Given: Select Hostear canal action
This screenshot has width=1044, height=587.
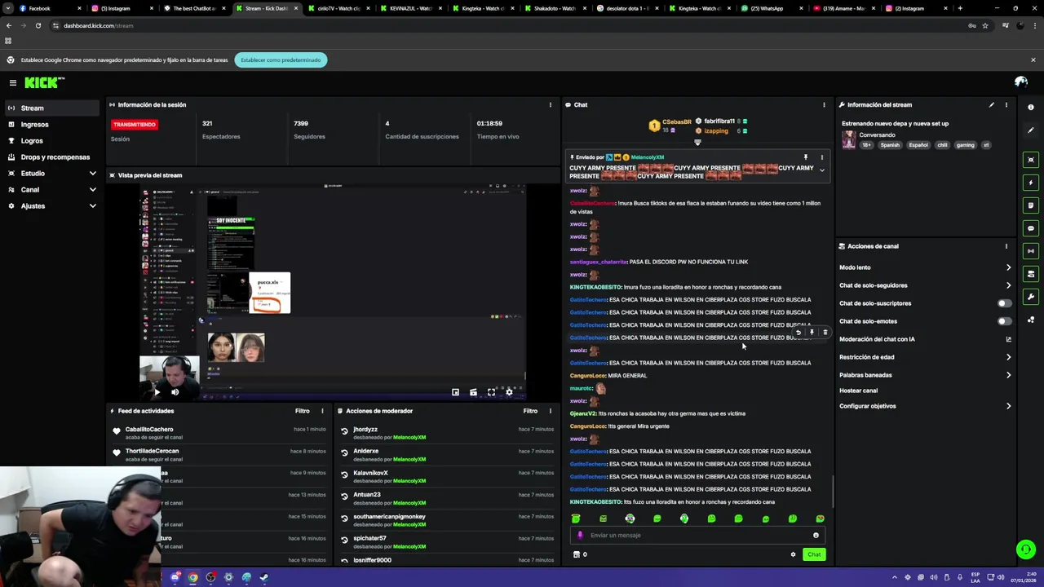Looking at the screenshot, I should tap(858, 391).
